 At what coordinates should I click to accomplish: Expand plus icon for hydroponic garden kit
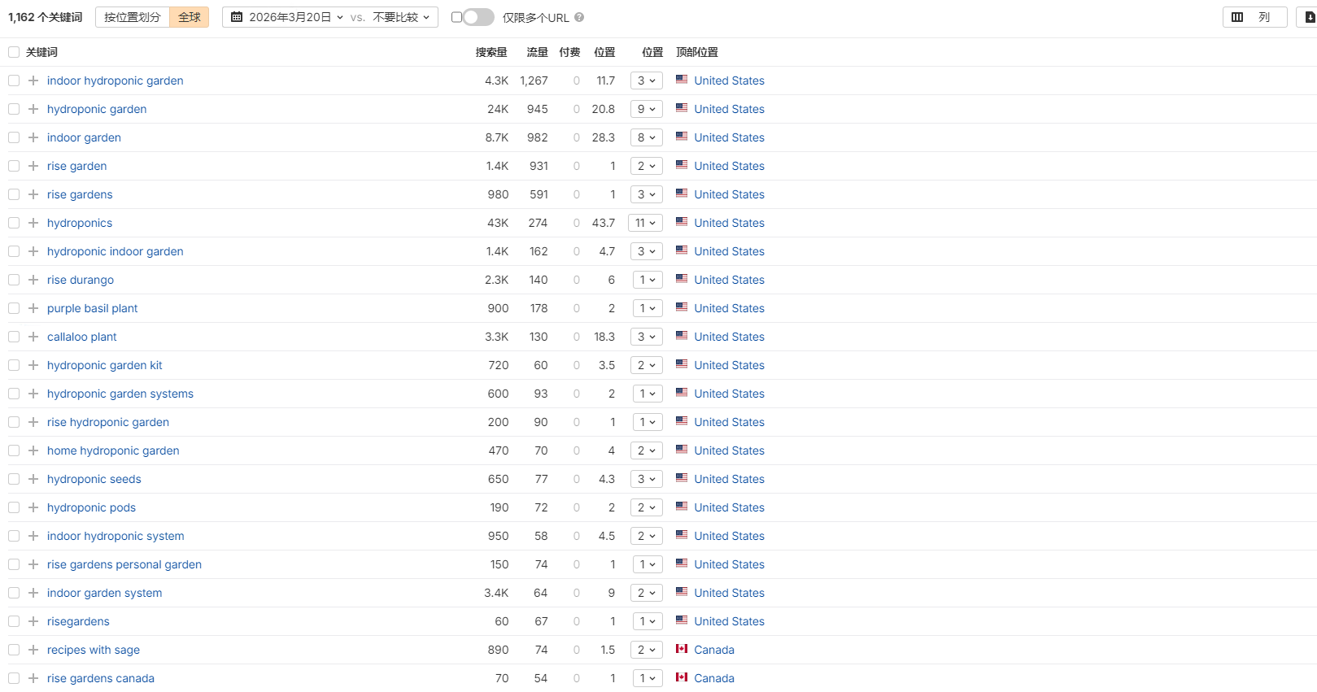33,365
